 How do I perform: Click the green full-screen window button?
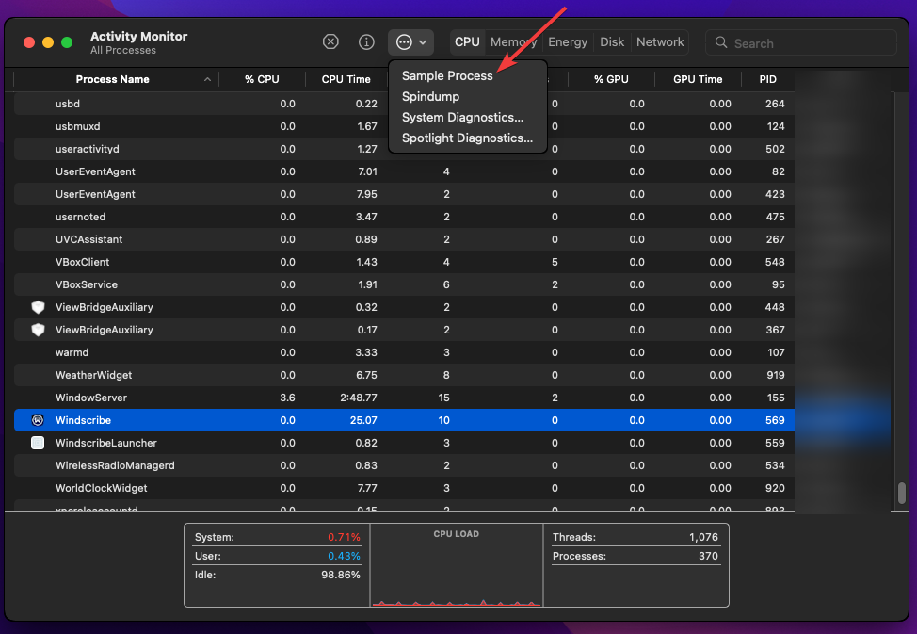pos(67,42)
